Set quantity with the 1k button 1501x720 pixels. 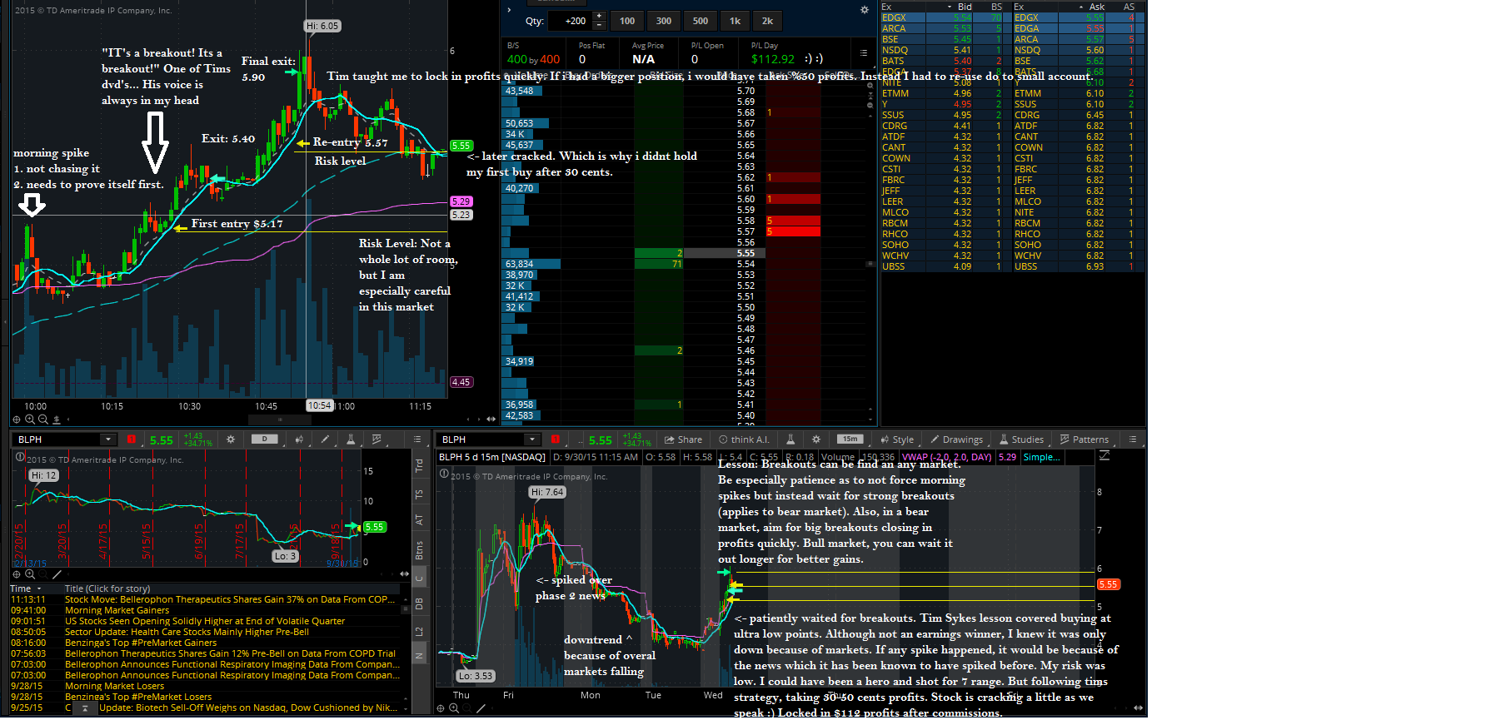735,21
